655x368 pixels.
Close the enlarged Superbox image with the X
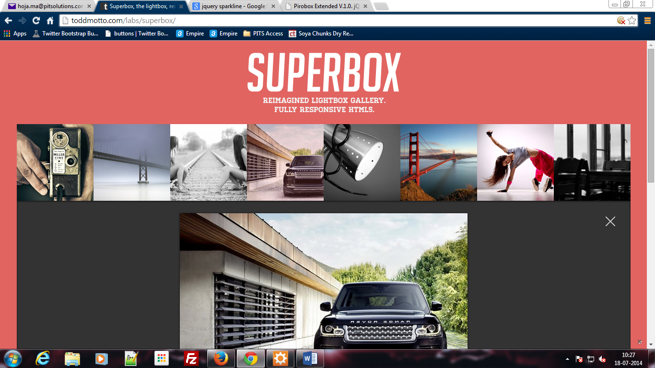click(610, 221)
